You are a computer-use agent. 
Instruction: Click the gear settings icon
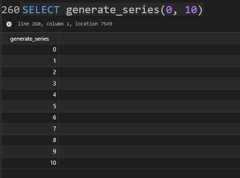pos(9,24)
